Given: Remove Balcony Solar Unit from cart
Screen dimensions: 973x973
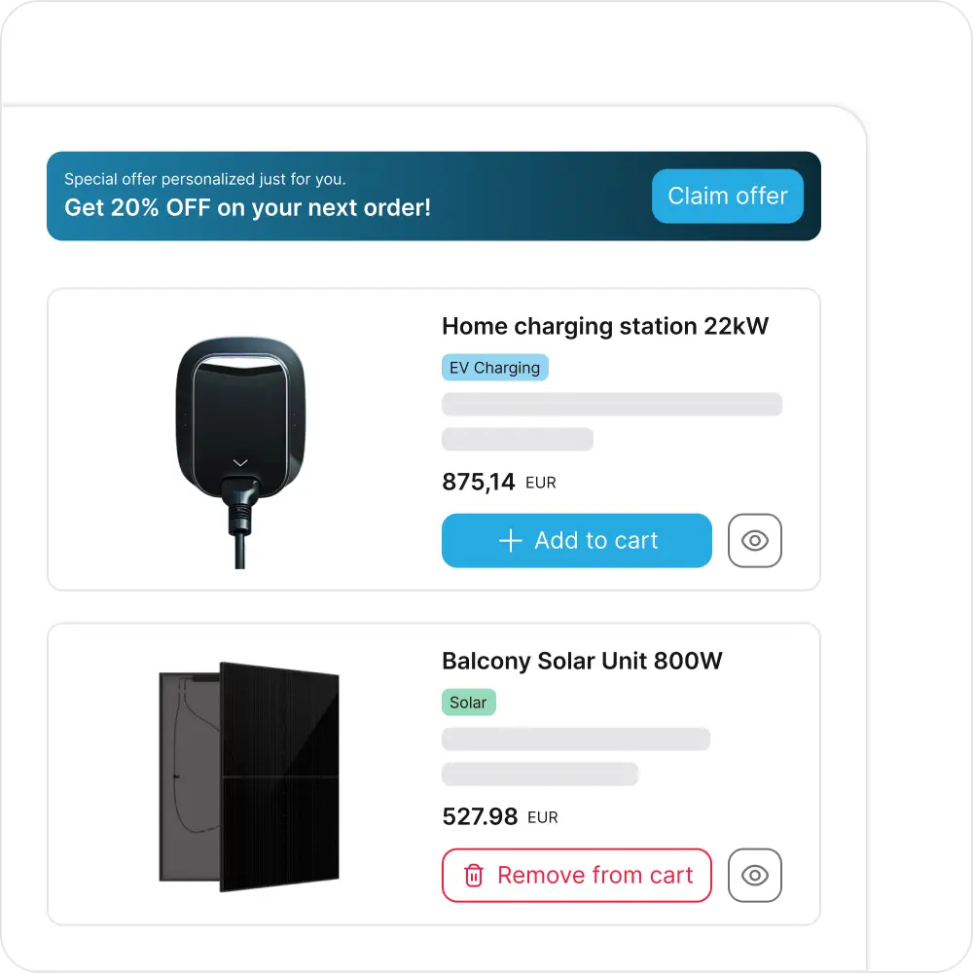Looking at the screenshot, I should 576,875.
